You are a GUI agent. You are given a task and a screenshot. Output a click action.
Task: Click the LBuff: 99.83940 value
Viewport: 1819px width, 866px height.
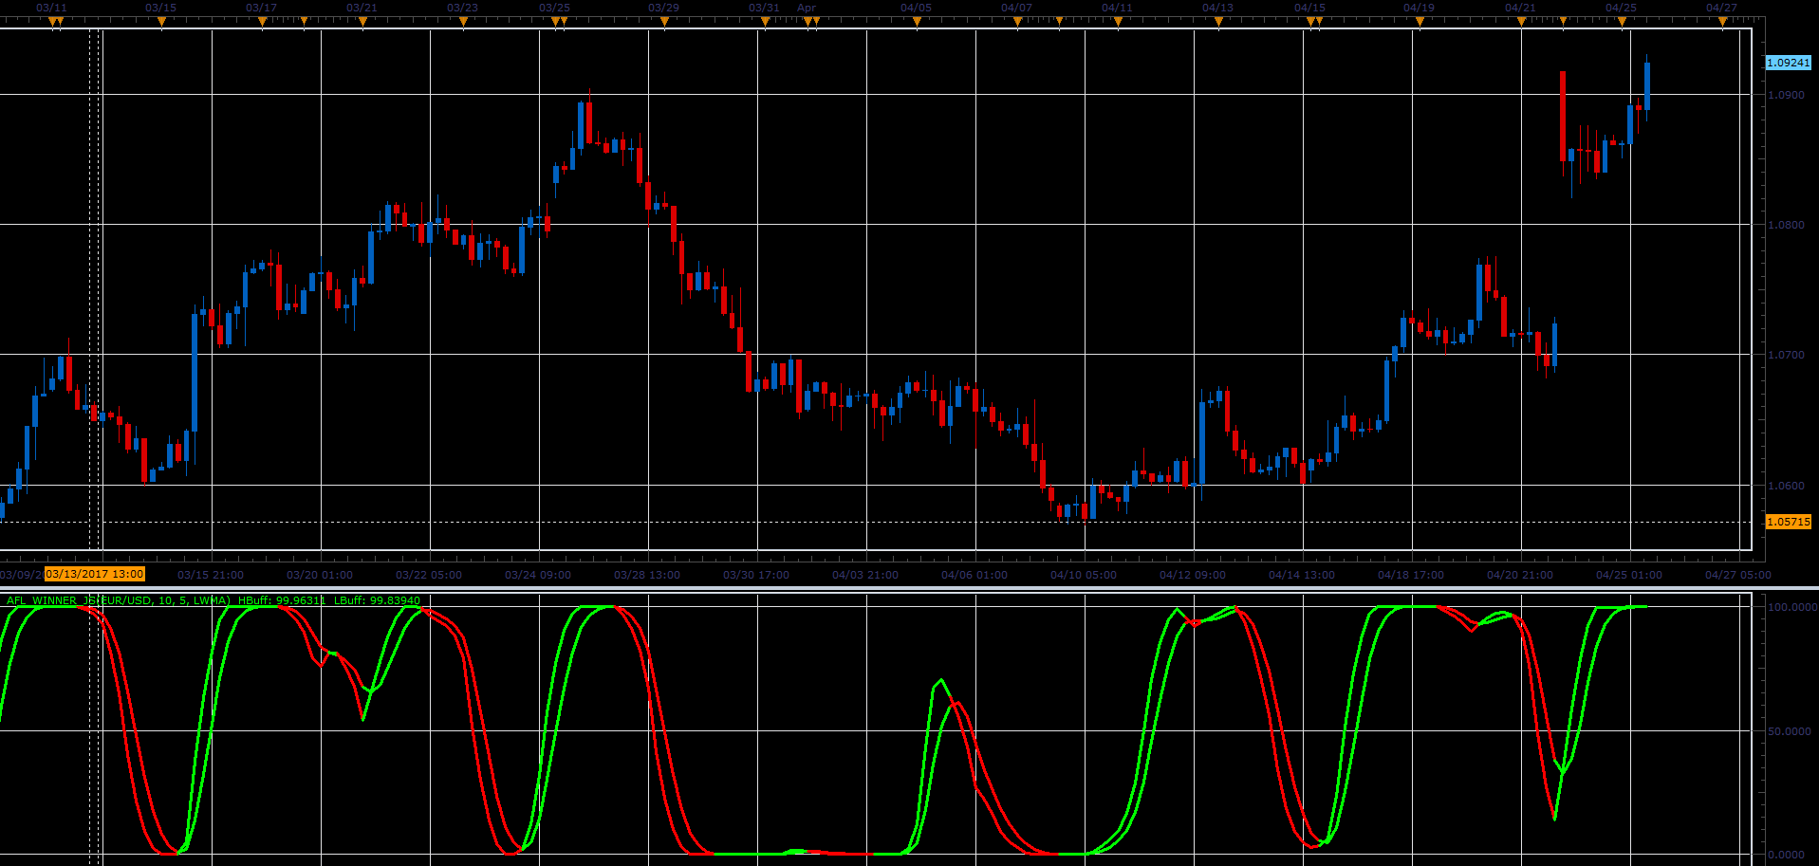pyautogui.click(x=377, y=600)
